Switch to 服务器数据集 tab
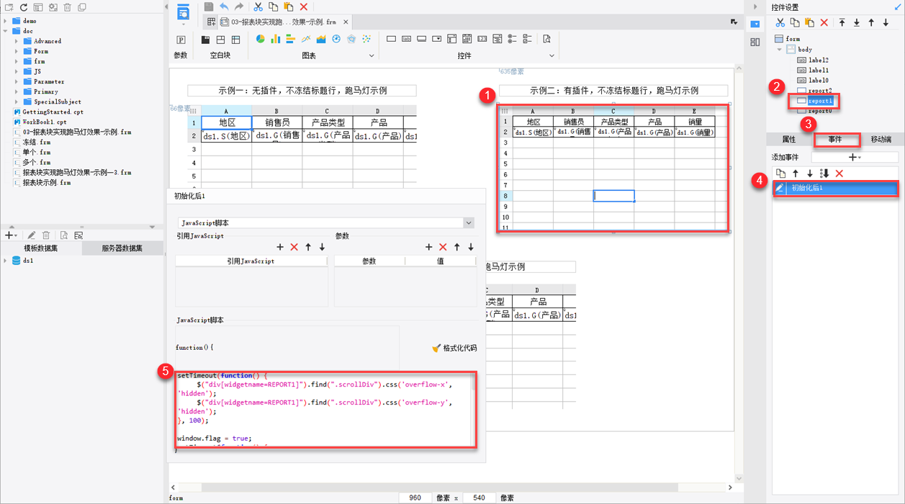The height and width of the screenshot is (504, 905). pyautogui.click(x=122, y=248)
